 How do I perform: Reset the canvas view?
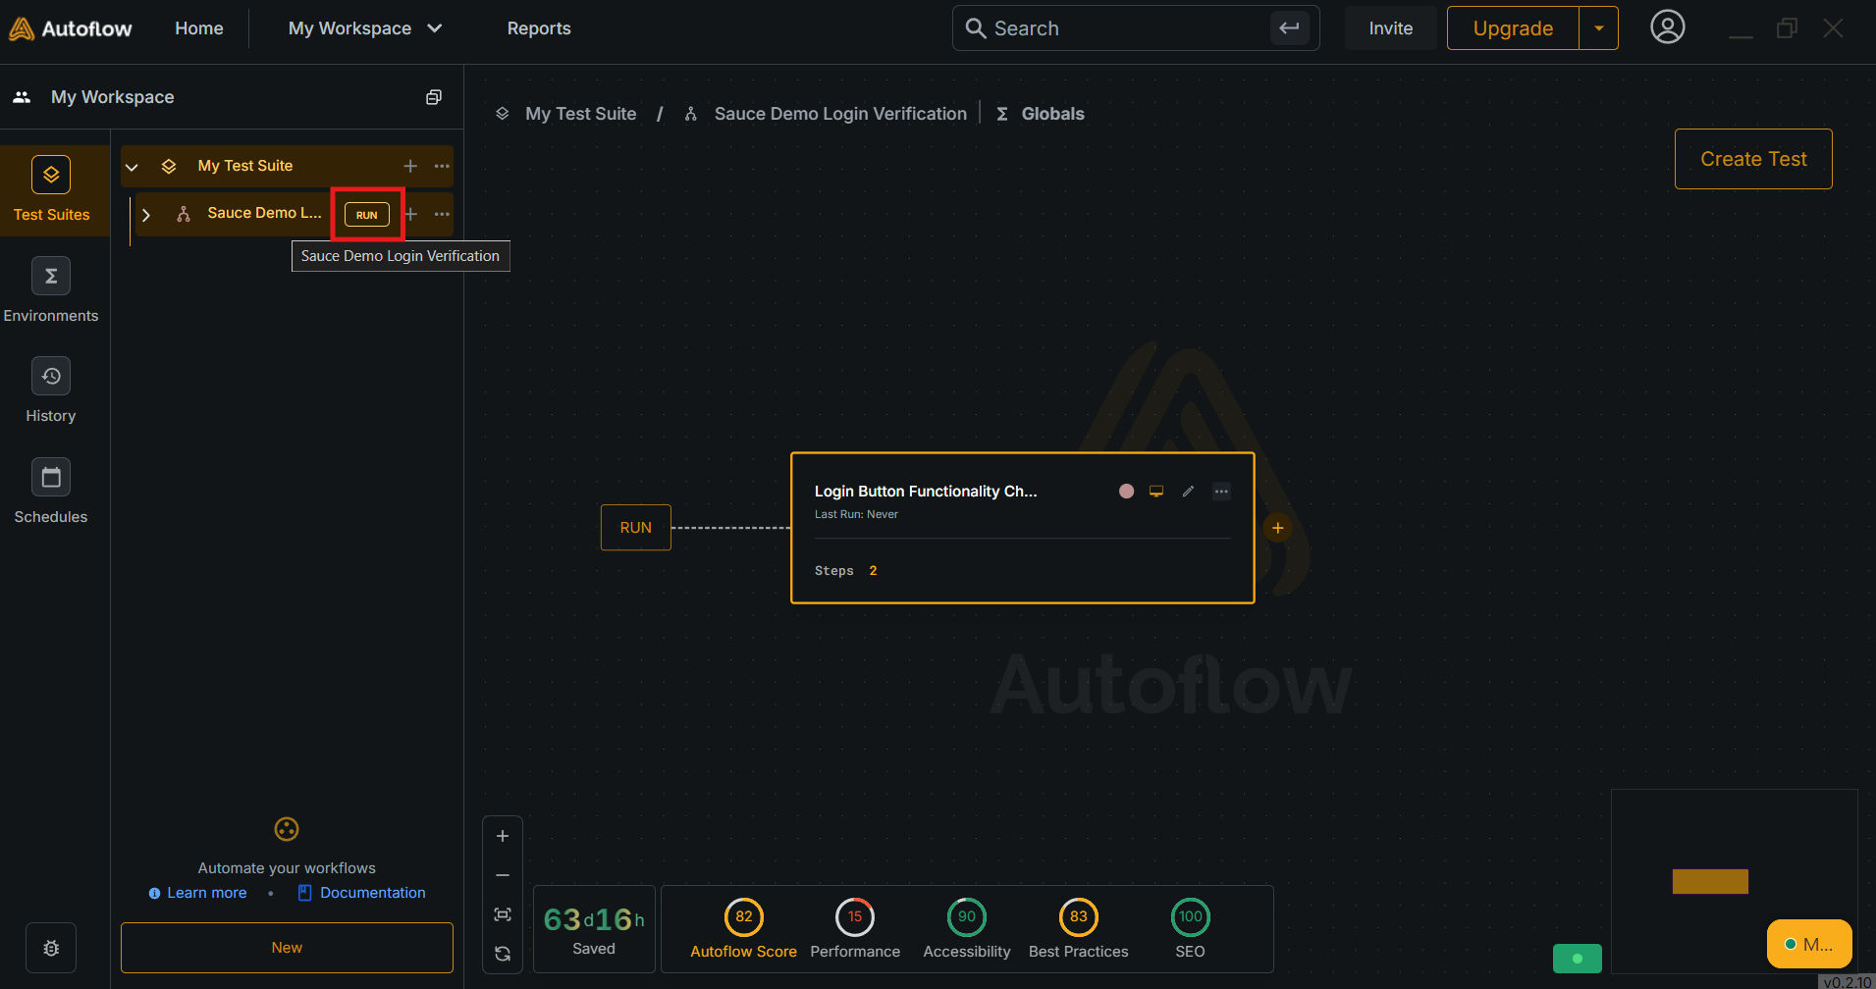503,954
